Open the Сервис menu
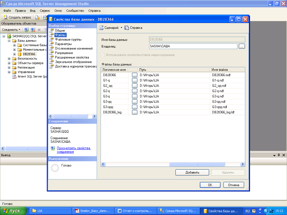 [45, 11]
